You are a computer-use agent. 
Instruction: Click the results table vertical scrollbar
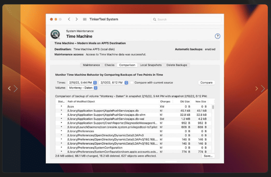click(213, 107)
